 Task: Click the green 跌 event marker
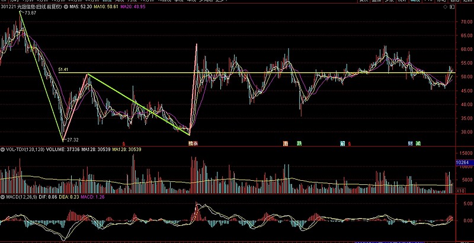(x=299, y=143)
